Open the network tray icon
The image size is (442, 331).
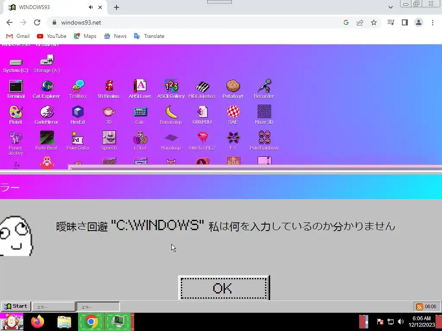390,322
